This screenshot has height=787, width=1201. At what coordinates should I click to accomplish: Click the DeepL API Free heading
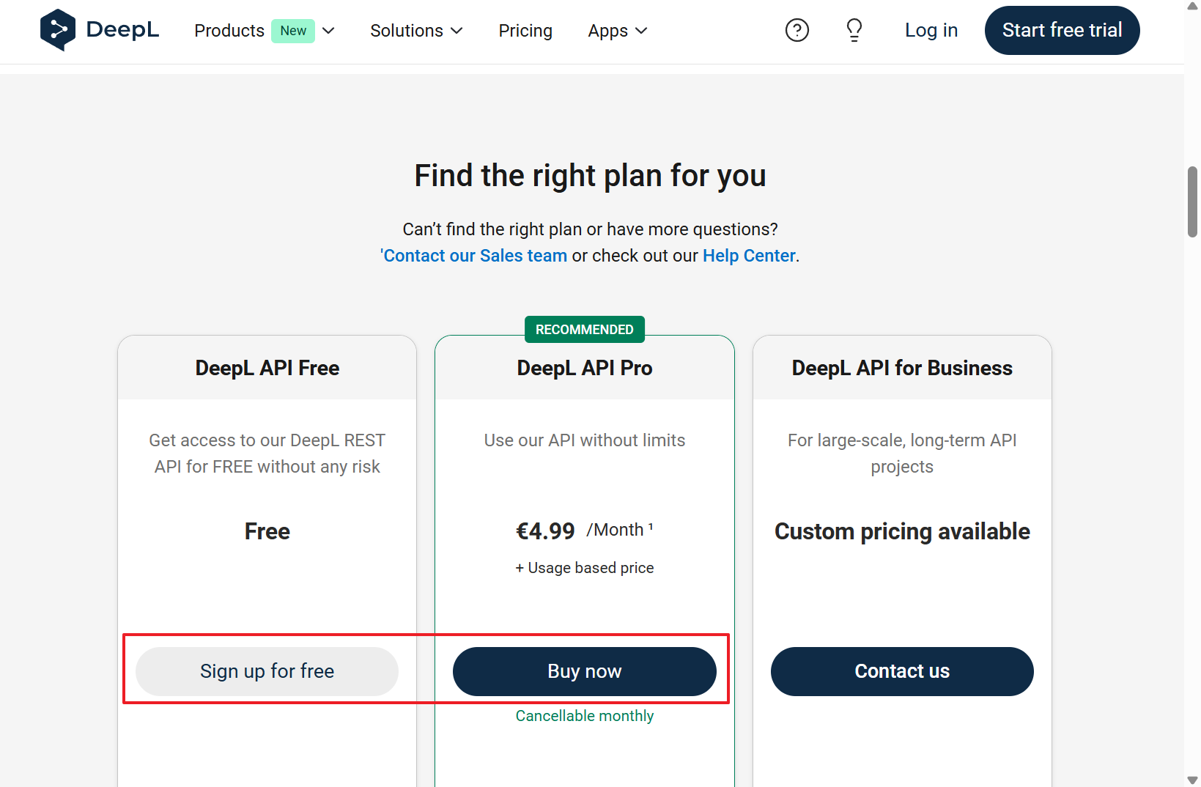point(267,368)
